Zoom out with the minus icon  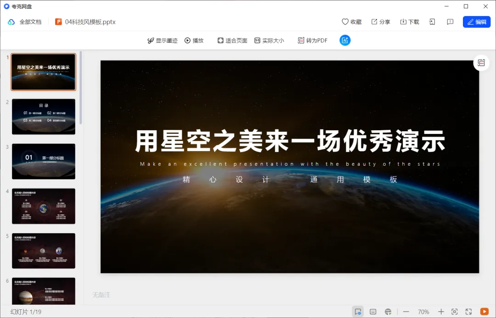(406, 312)
